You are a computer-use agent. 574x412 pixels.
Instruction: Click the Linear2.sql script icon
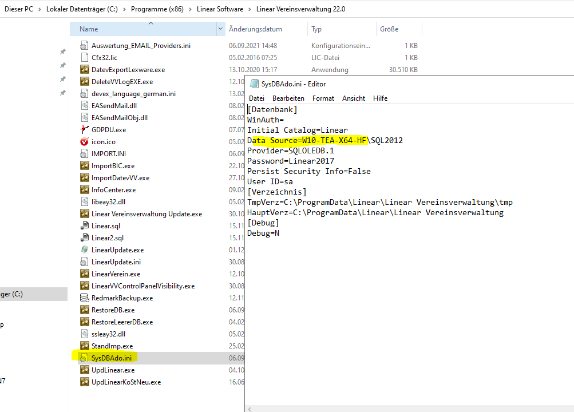tap(85, 238)
